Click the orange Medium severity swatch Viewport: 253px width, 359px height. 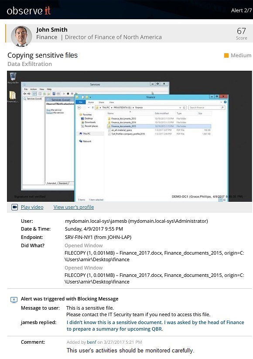tap(226, 55)
